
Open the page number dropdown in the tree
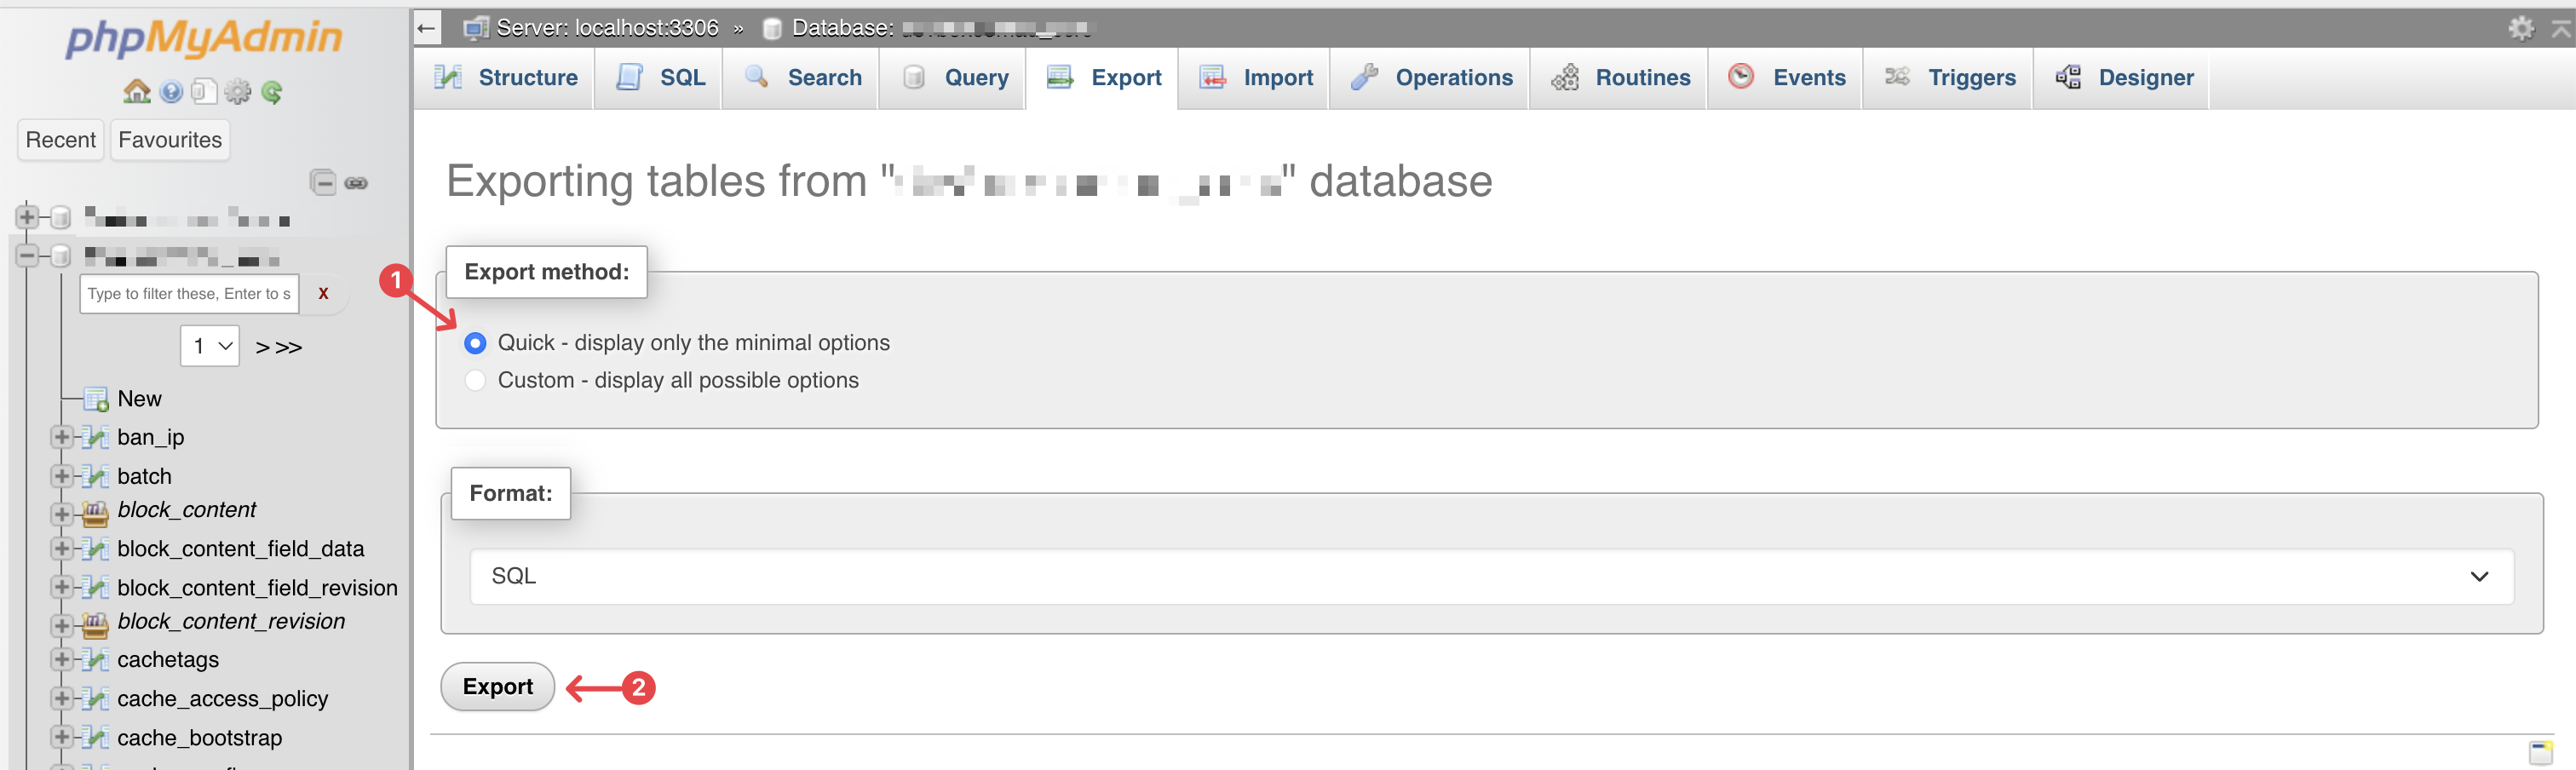tap(210, 346)
